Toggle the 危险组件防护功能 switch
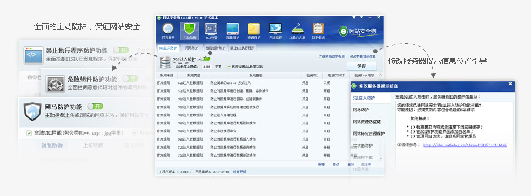The height and width of the screenshot is (196, 531). 130,79
